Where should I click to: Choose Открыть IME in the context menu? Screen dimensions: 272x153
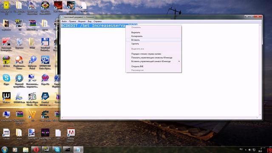pyautogui.click(x=153, y=66)
